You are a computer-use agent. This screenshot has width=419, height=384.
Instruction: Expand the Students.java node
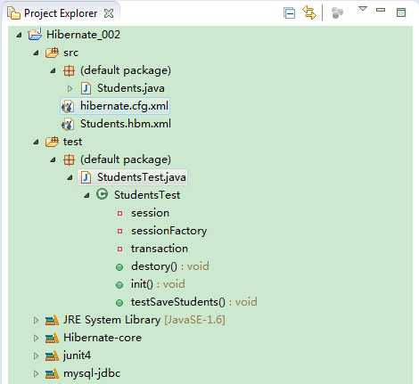click(70, 88)
